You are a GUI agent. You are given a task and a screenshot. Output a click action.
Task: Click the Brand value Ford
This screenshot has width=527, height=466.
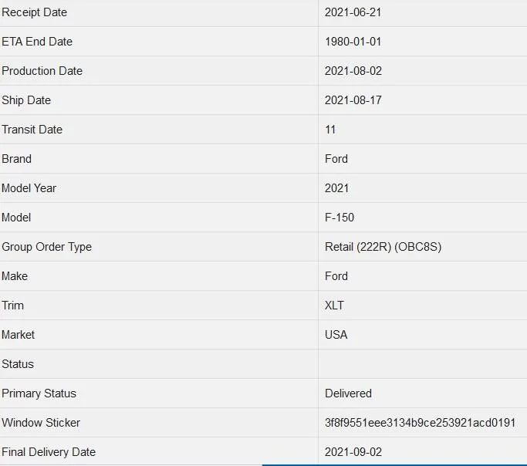tap(336, 159)
